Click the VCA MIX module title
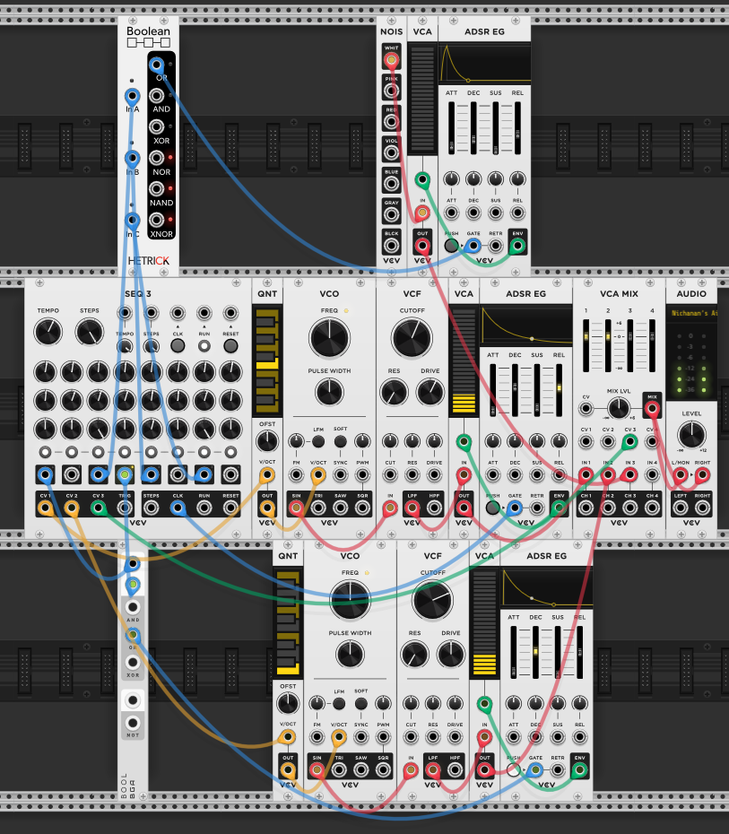This screenshot has width=729, height=834. coord(619,293)
